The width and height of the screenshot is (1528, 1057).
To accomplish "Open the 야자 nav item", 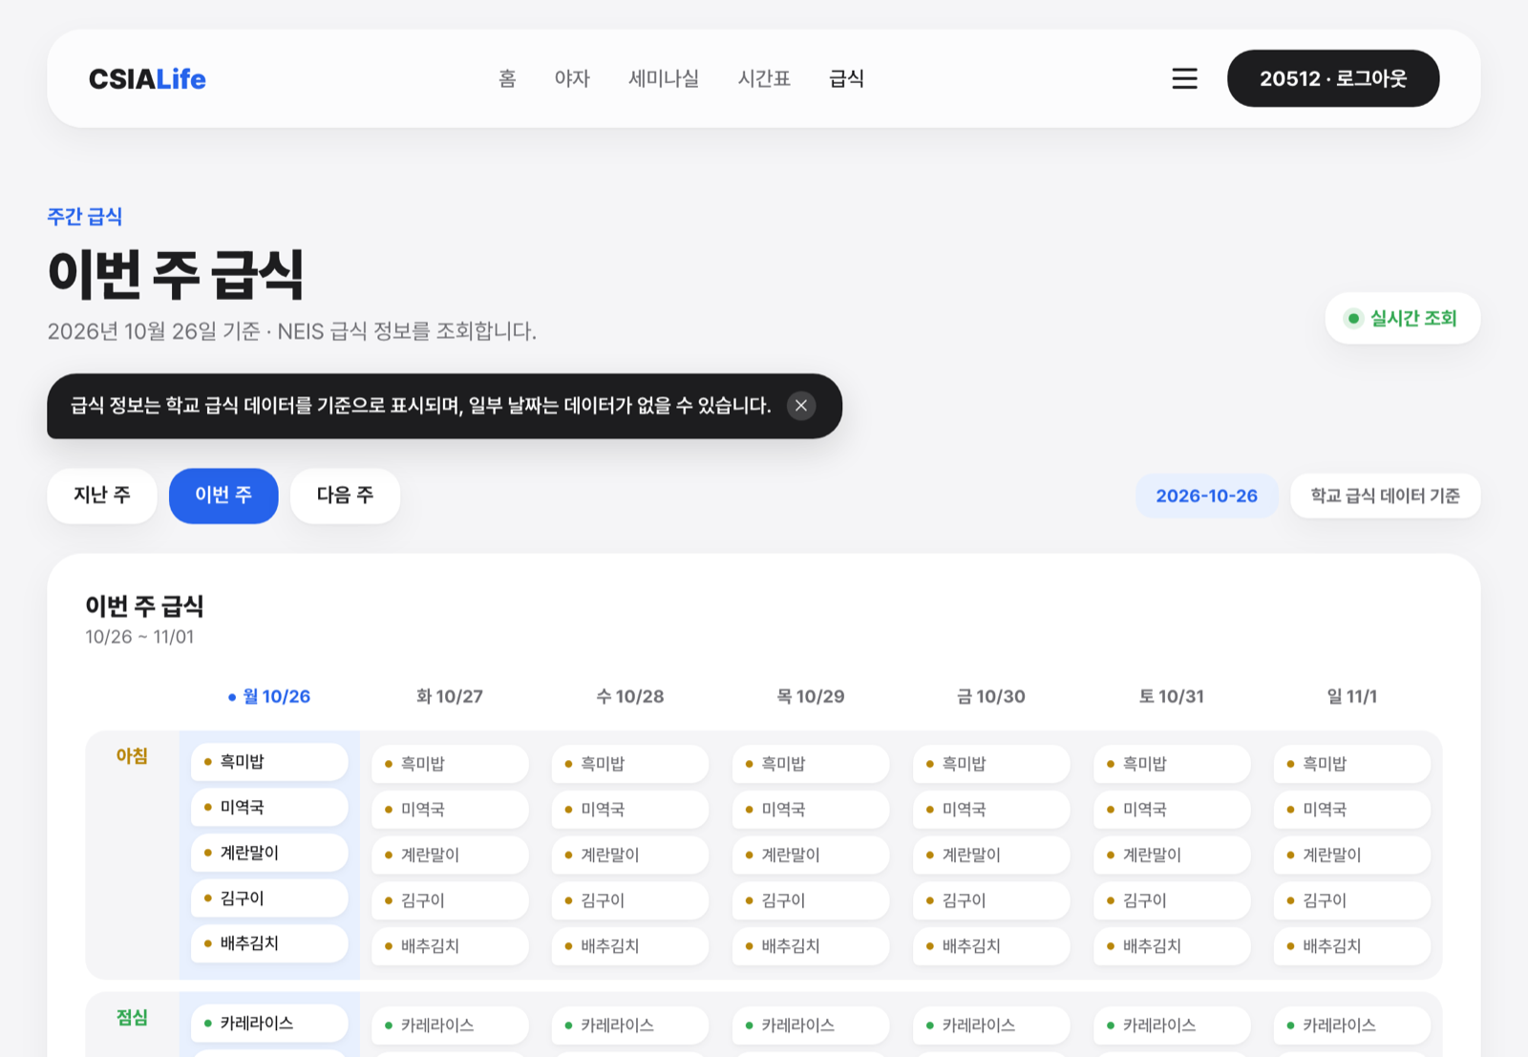I will pos(572,78).
